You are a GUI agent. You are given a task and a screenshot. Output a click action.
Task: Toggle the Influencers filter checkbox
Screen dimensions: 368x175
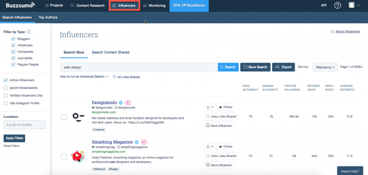coord(13,45)
